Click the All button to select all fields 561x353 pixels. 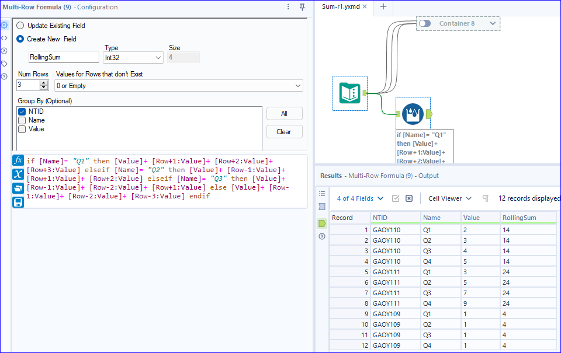(x=284, y=113)
